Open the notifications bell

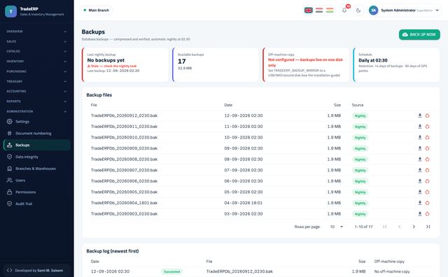(344, 10)
